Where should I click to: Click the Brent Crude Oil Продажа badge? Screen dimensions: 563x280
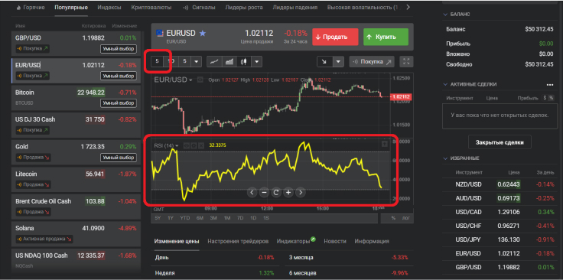click(x=34, y=212)
